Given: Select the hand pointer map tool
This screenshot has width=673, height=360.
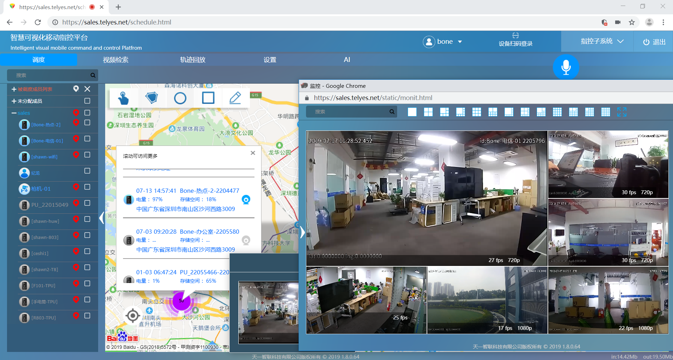Looking at the screenshot, I should click(123, 98).
